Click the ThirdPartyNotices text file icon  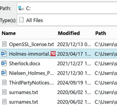coord(4,82)
